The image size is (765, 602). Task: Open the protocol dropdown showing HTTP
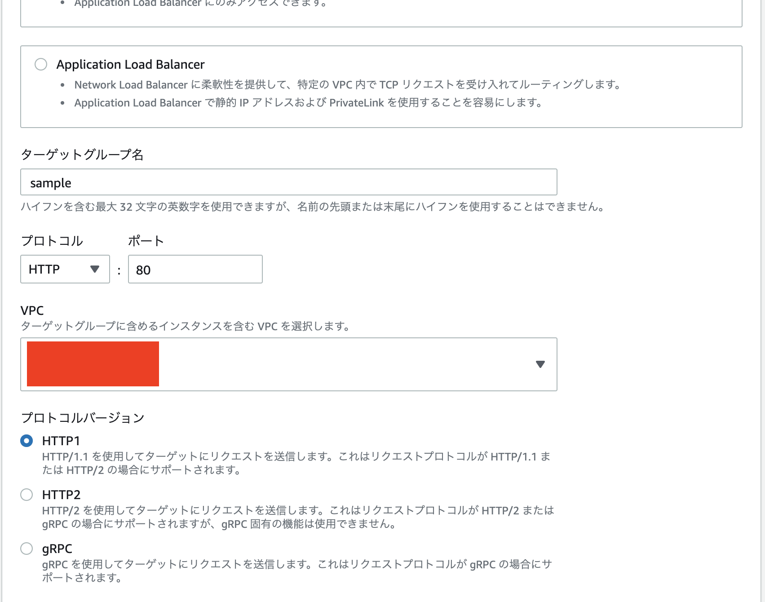click(x=64, y=269)
